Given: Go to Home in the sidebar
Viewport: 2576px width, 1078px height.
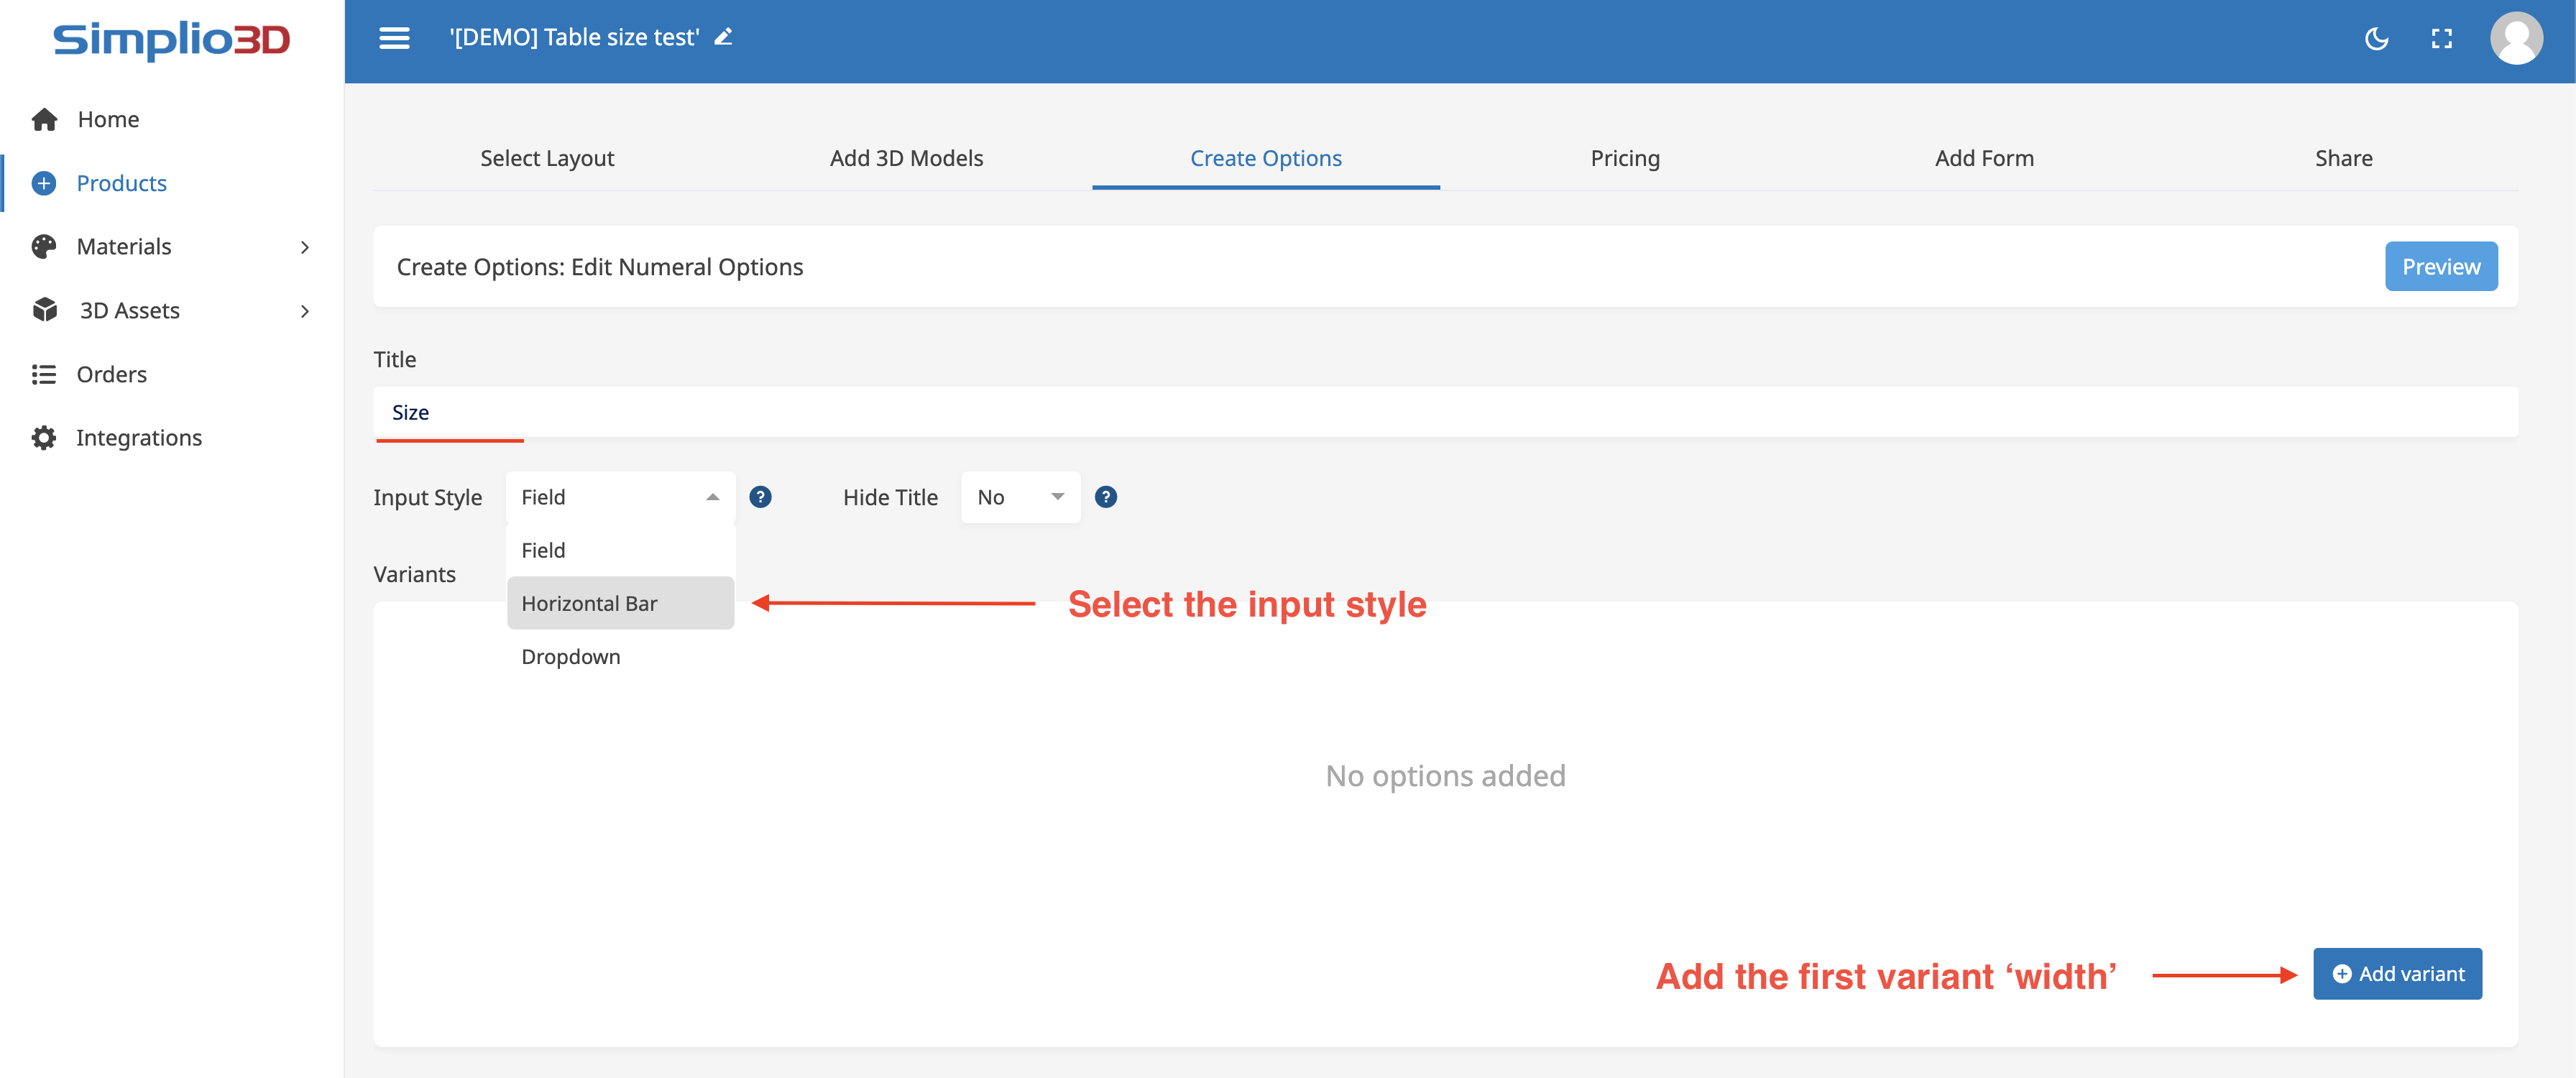Looking at the screenshot, I should tap(108, 119).
